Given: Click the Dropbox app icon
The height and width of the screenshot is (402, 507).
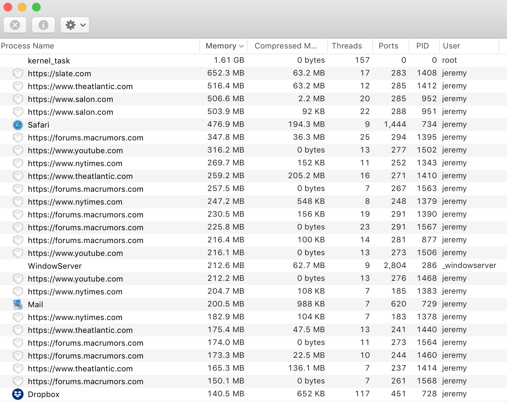Looking at the screenshot, I should point(18,394).
